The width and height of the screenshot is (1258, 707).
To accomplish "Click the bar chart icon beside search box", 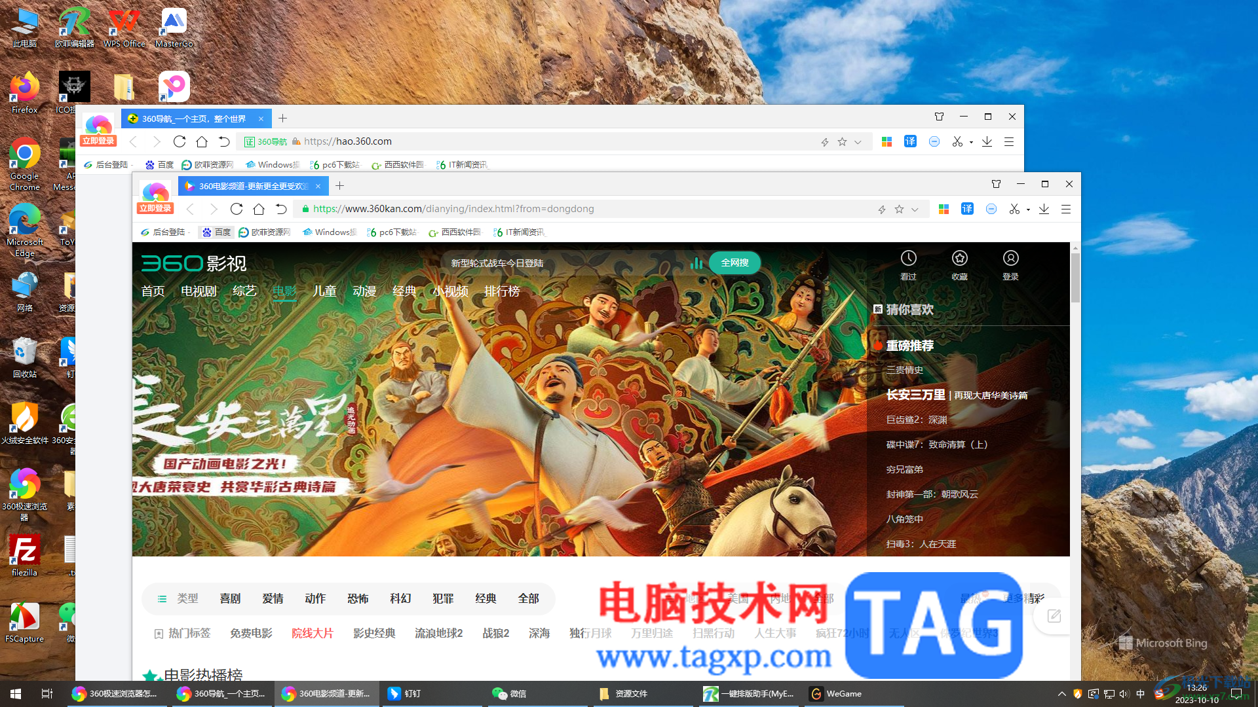I will click(x=696, y=263).
